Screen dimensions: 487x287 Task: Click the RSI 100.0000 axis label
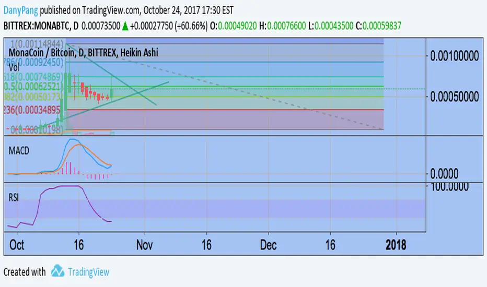click(449, 186)
